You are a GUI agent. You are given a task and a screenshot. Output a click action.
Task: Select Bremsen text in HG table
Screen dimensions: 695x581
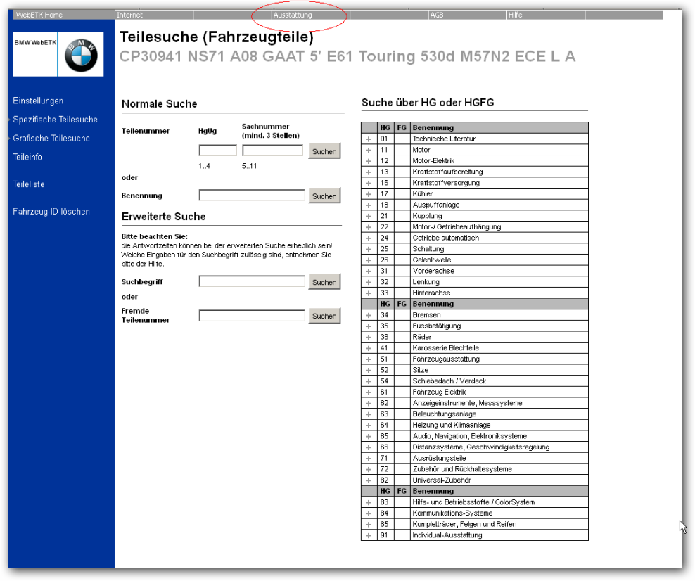click(x=426, y=315)
